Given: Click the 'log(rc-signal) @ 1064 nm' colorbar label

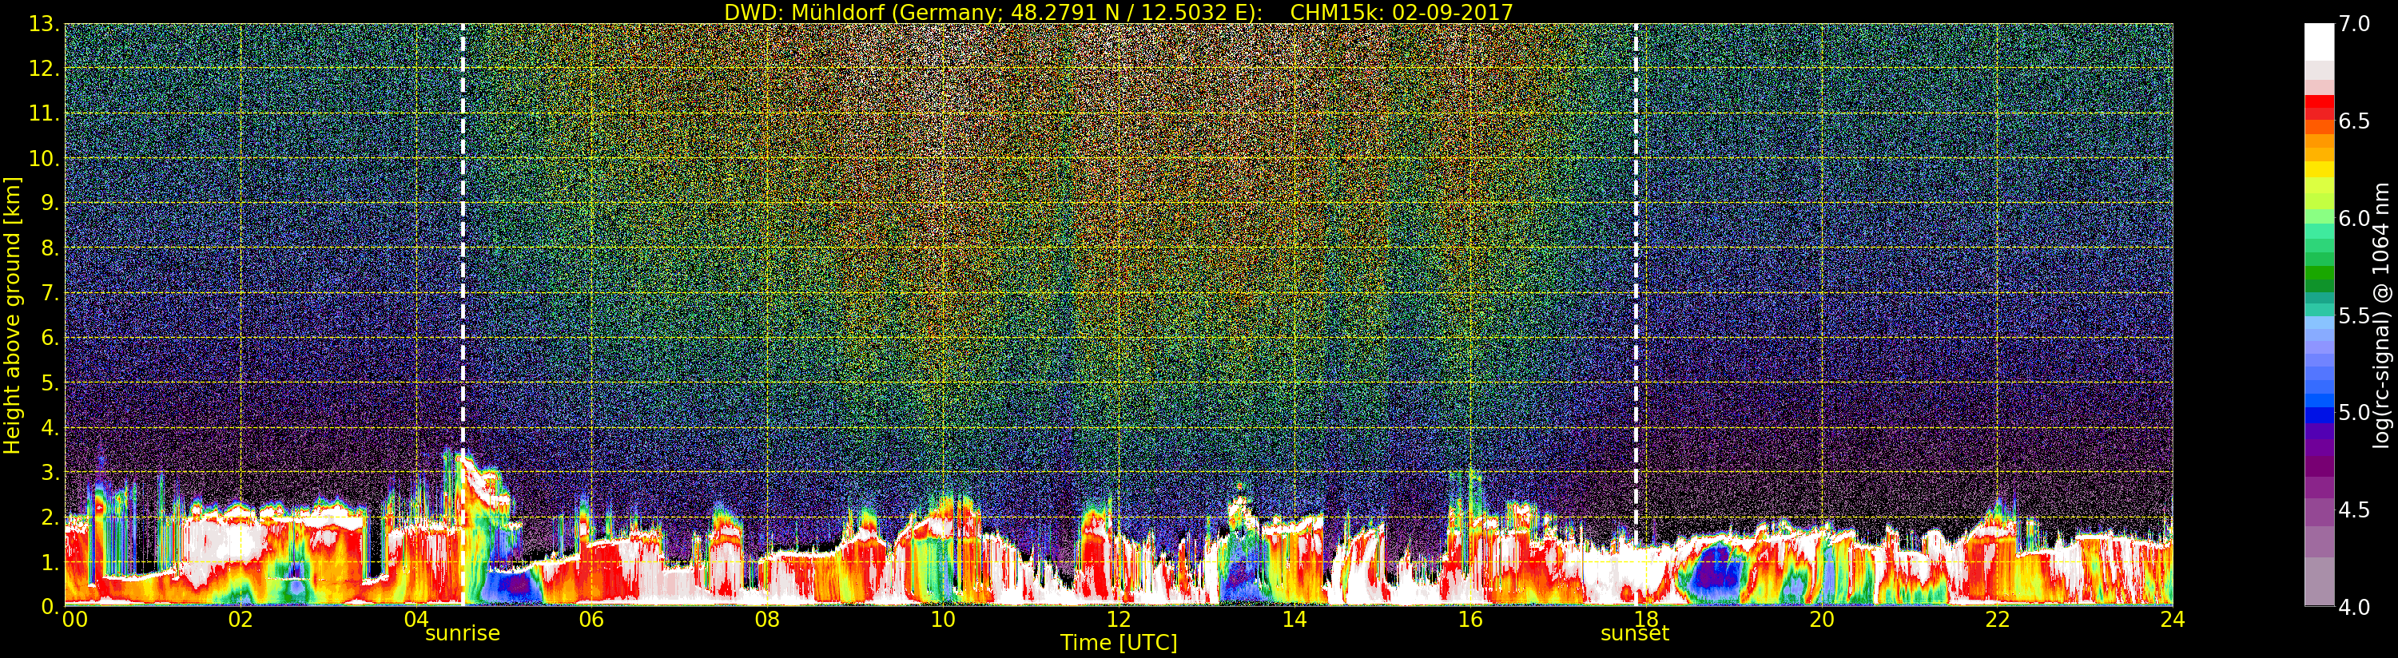Looking at the screenshot, I should pos(2382,315).
